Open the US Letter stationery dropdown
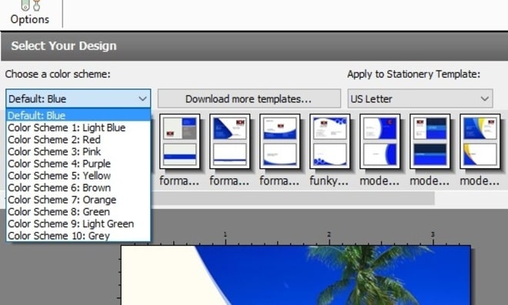 [420, 98]
